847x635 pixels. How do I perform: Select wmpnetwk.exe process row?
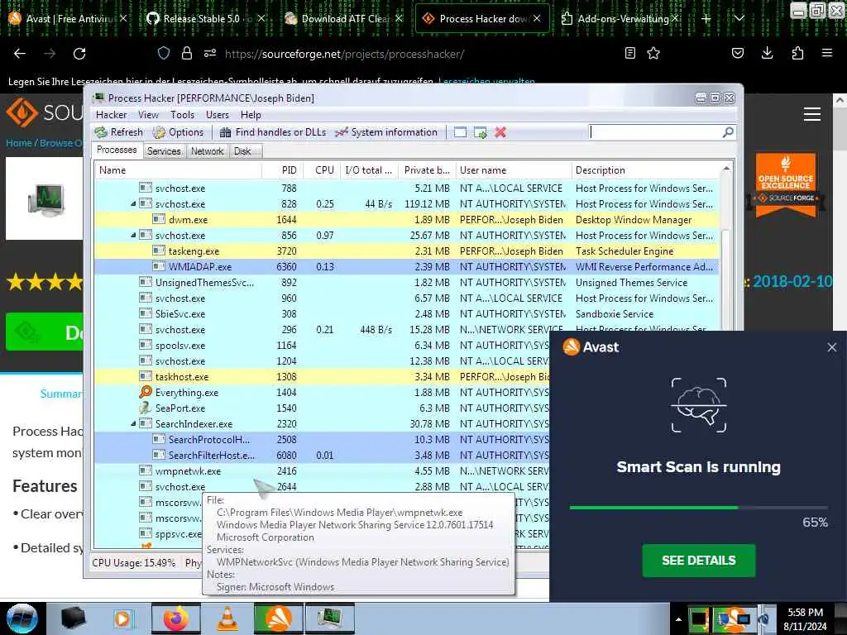point(322,470)
